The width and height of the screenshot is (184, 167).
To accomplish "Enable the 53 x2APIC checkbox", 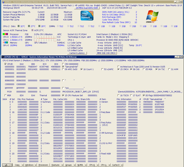I will pyautogui.click(x=102, y=69).
